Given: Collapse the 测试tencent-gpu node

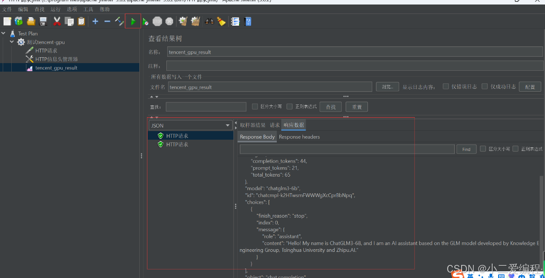Looking at the screenshot, I should (x=12, y=42).
